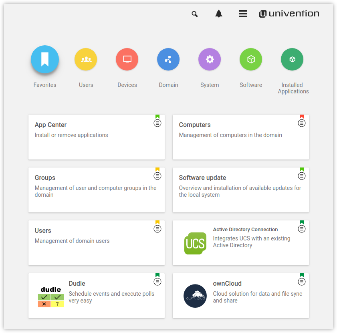
Task: Toggle the yellow ribbon on the Groups tile
Action: pos(157,170)
